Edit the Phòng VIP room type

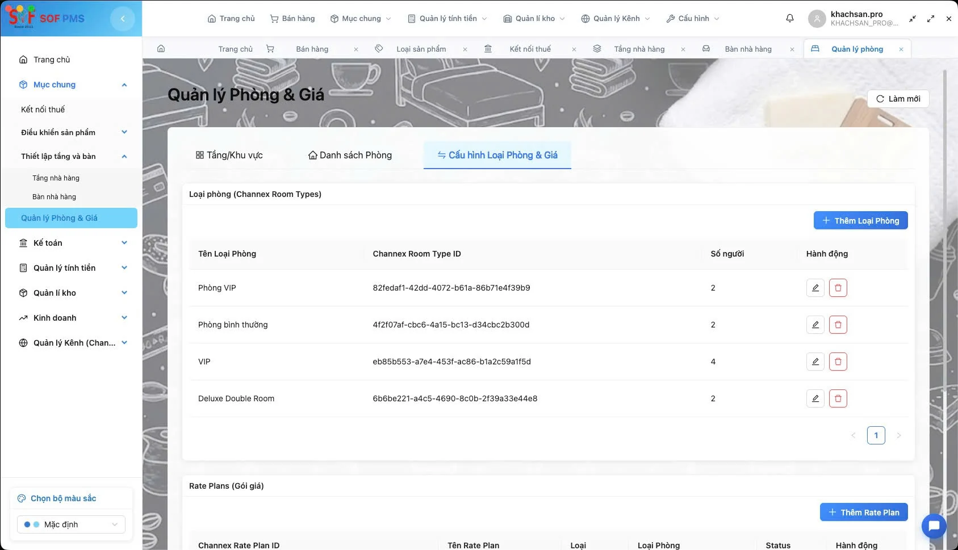coord(815,288)
